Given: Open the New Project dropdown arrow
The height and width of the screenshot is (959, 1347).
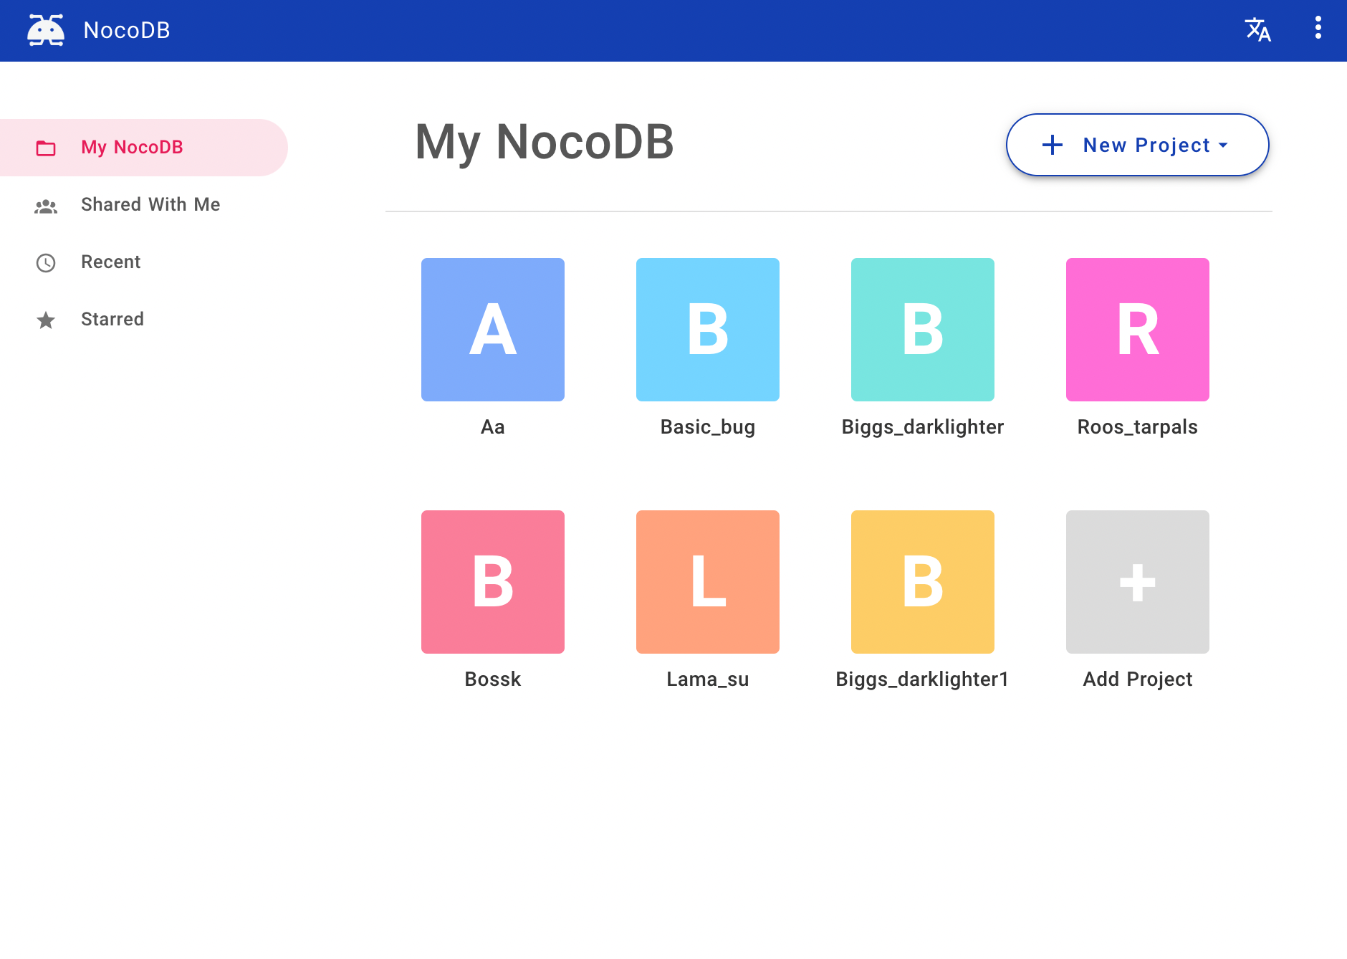Looking at the screenshot, I should coord(1224,145).
